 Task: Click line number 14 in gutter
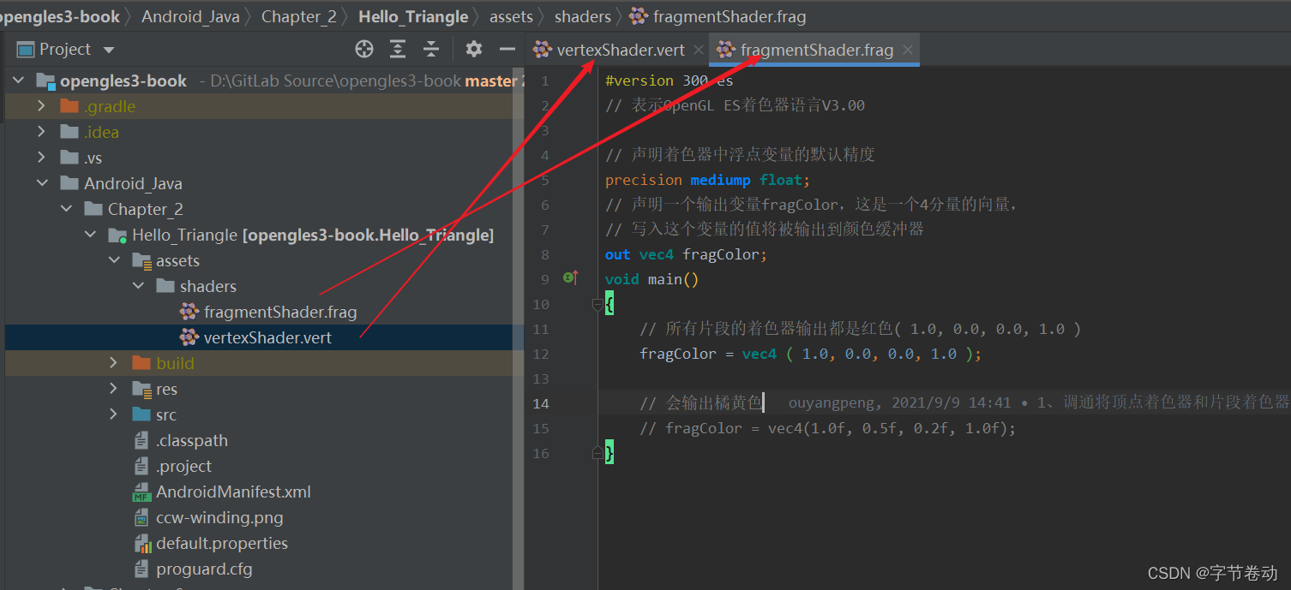coord(540,403)
